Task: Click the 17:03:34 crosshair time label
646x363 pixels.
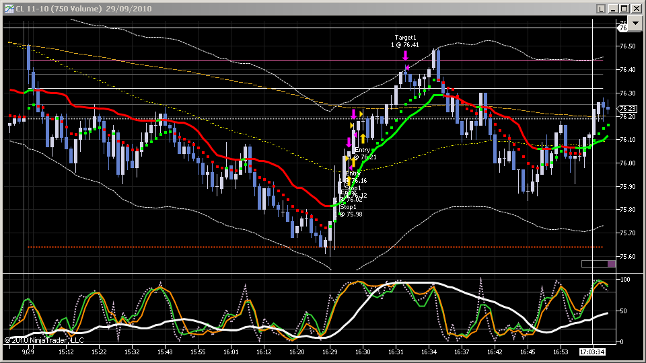Action: point(592,352)
